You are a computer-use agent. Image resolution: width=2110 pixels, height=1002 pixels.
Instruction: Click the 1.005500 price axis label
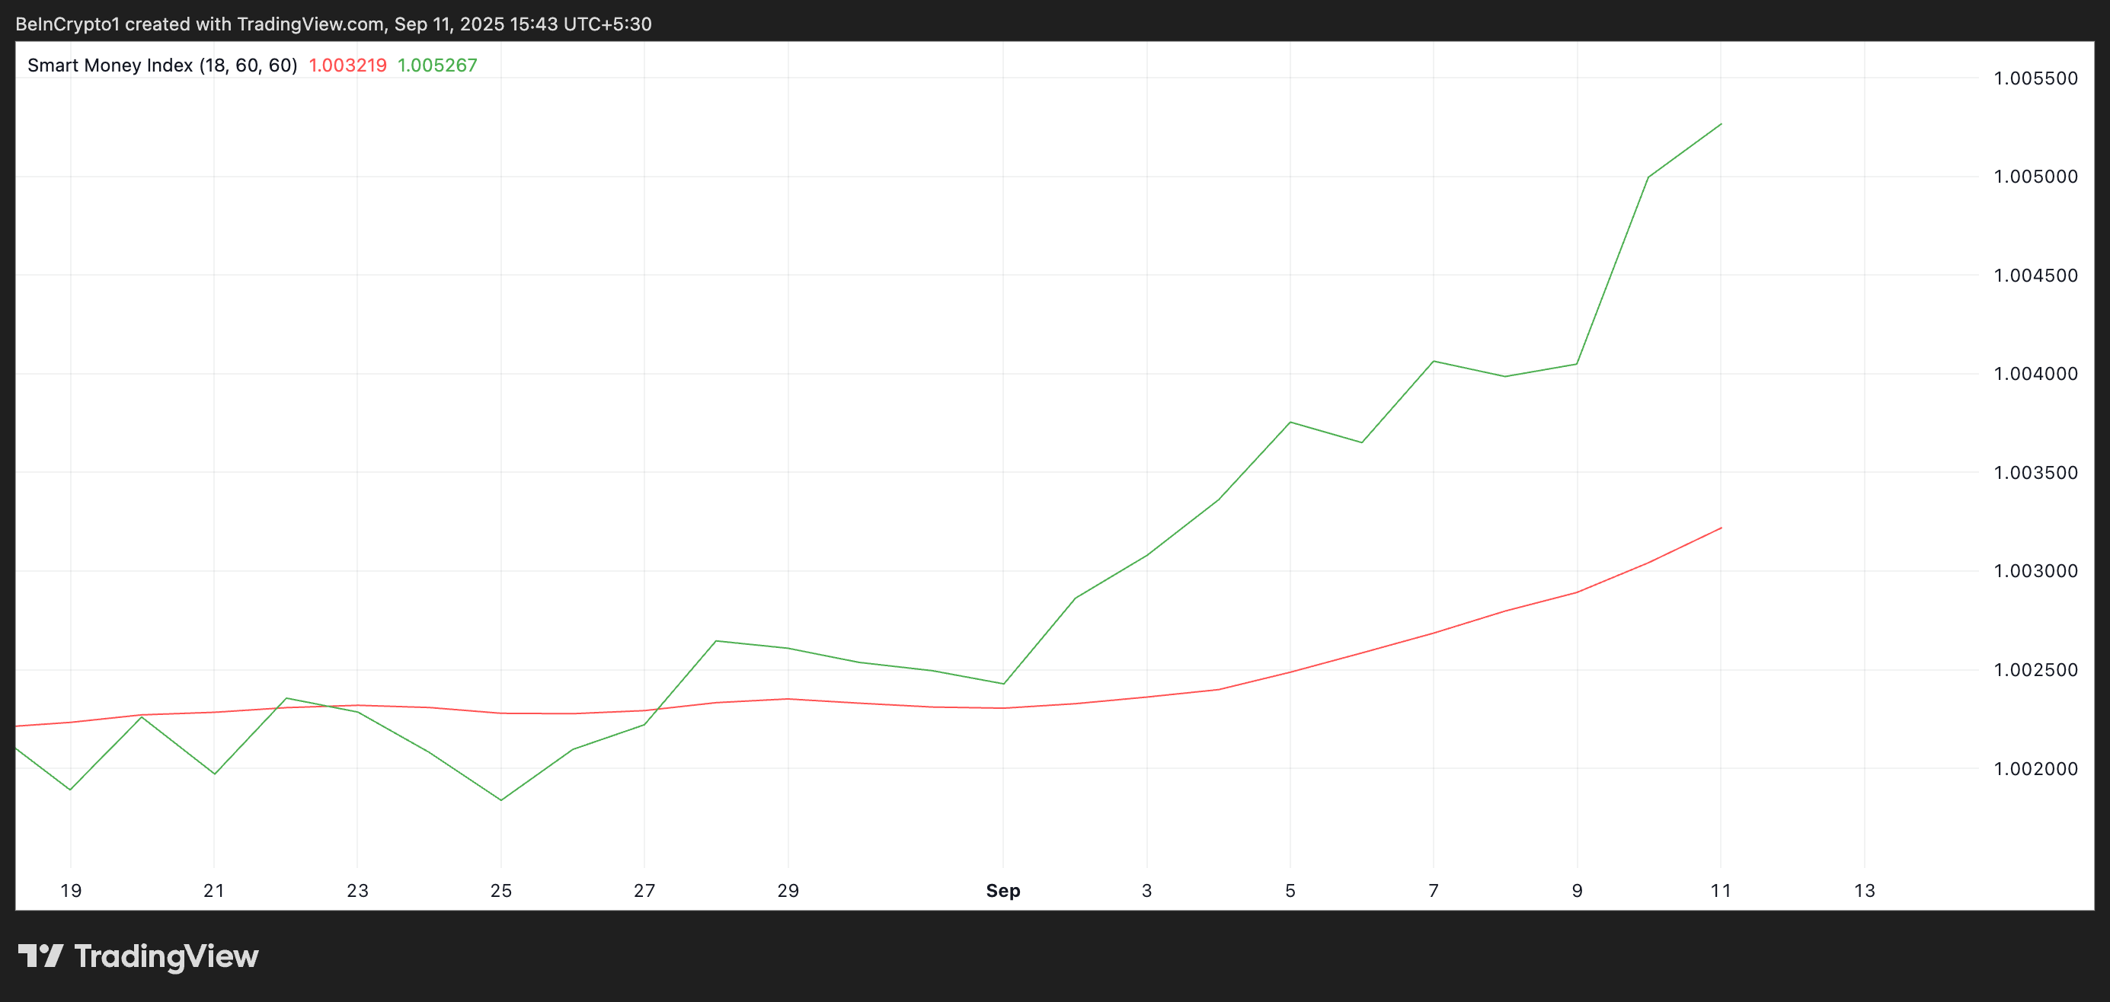[x=2035, y=78]
